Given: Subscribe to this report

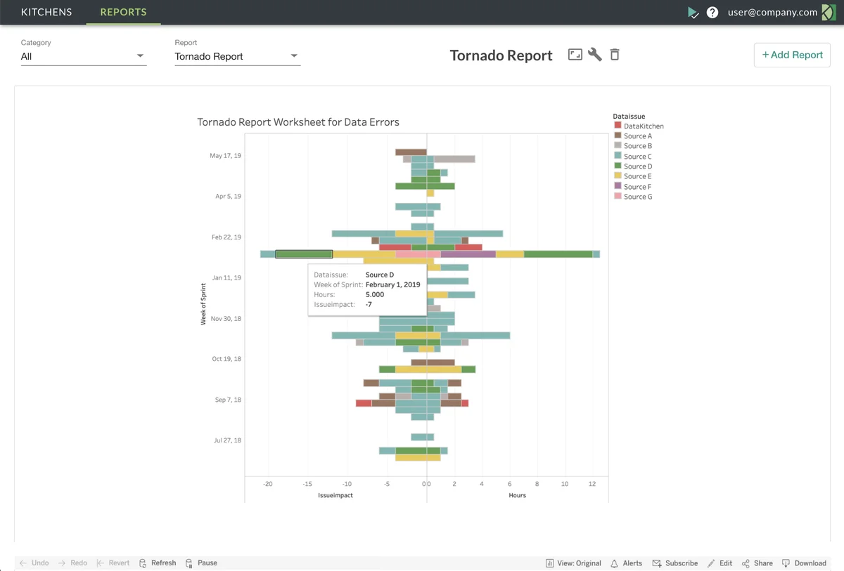Looking at the screenshot, I should (x=674, y=563).
